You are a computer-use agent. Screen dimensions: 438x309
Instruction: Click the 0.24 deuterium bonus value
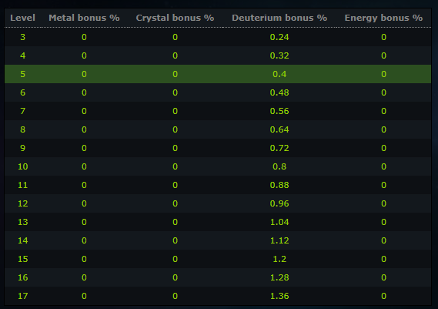tap(279, 37)
